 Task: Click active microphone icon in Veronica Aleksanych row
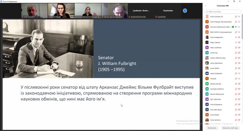click(236, 27)
